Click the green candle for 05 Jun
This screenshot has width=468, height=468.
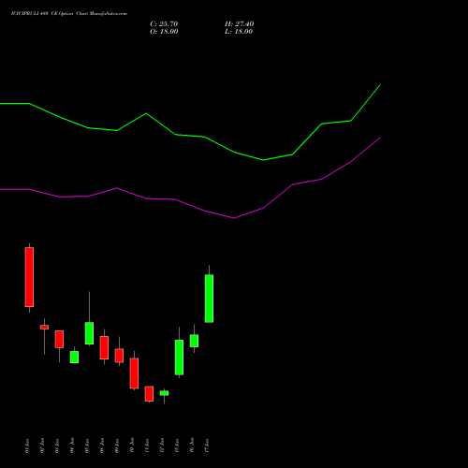[x=89, y=333]
